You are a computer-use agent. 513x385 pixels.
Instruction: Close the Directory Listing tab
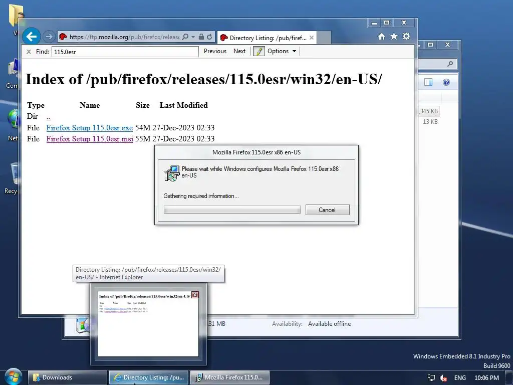click(312, 38)
